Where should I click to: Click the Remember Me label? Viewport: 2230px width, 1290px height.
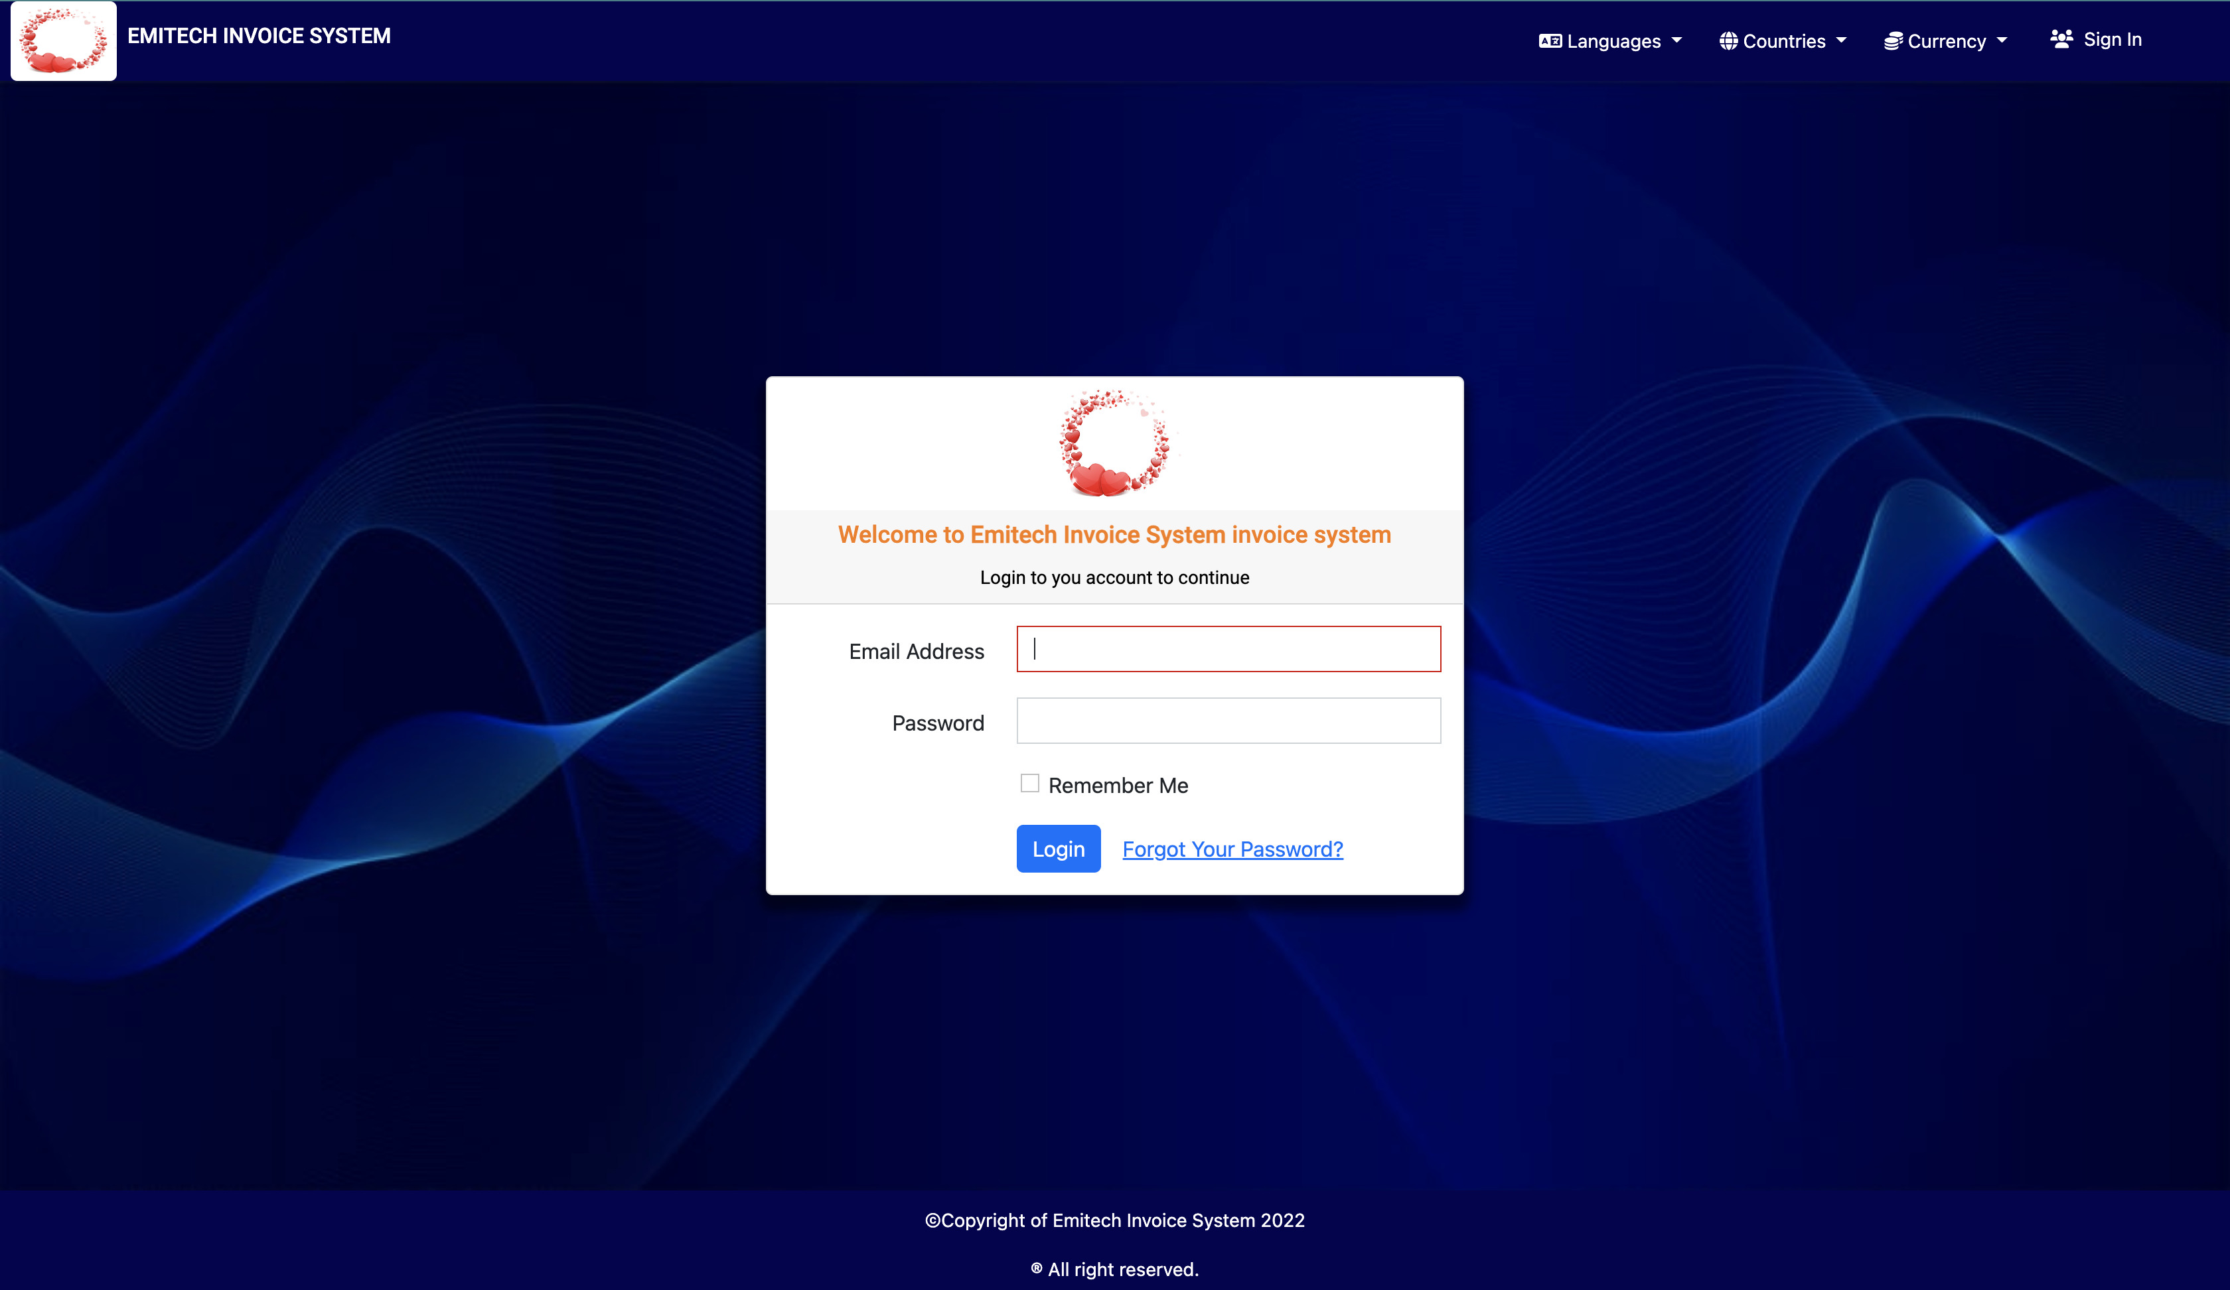click(1118, 786)
